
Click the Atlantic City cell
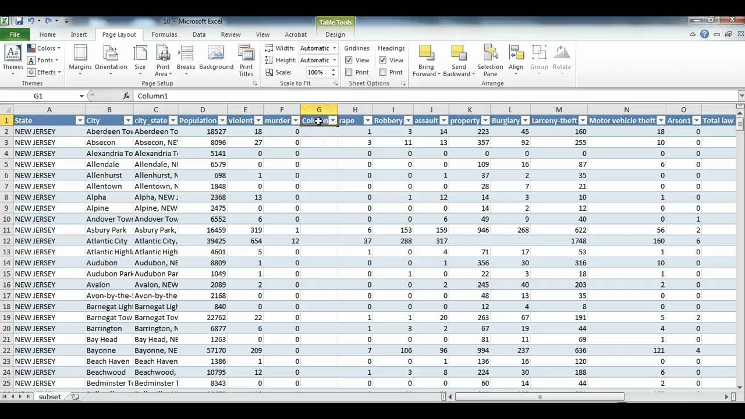[109, 241]
